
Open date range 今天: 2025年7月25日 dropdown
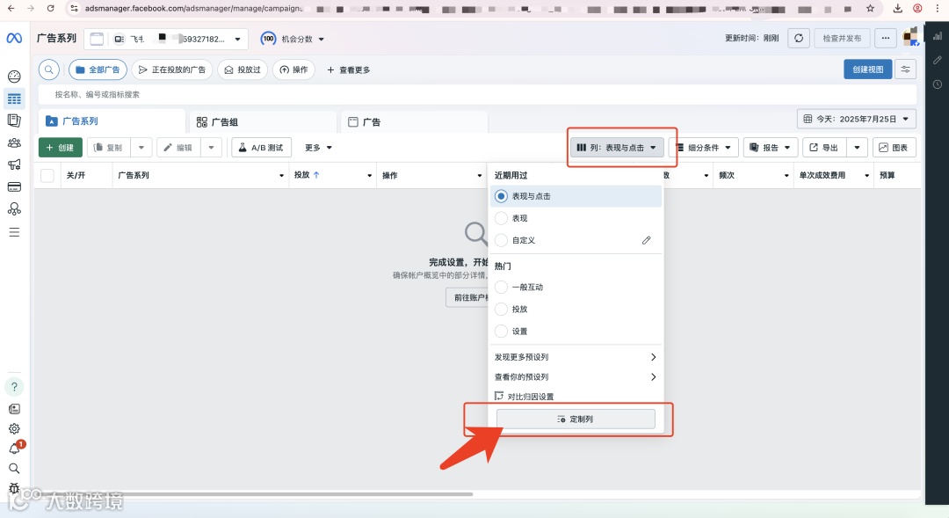click(x=857, y=119)
